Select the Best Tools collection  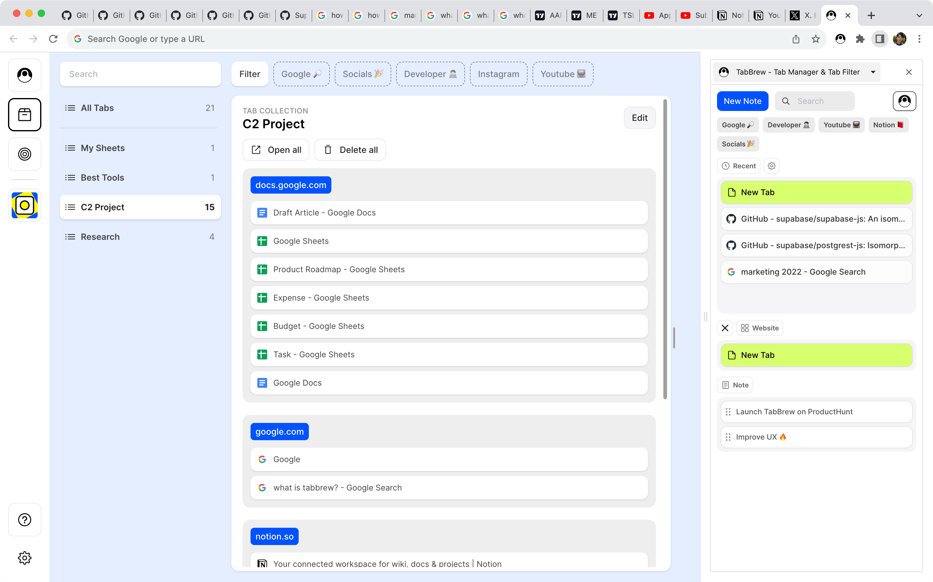pyautogui.click(x=140, y=178)
